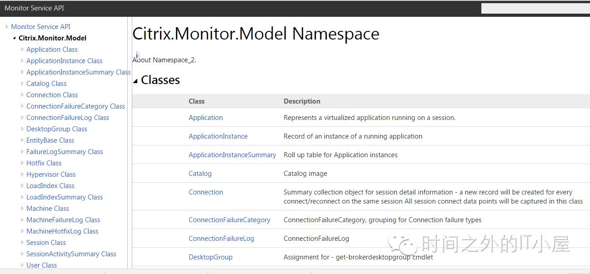The image size is (590, 274).
Task: Expand the Application Class node arrow
Action: coord(22,50)
